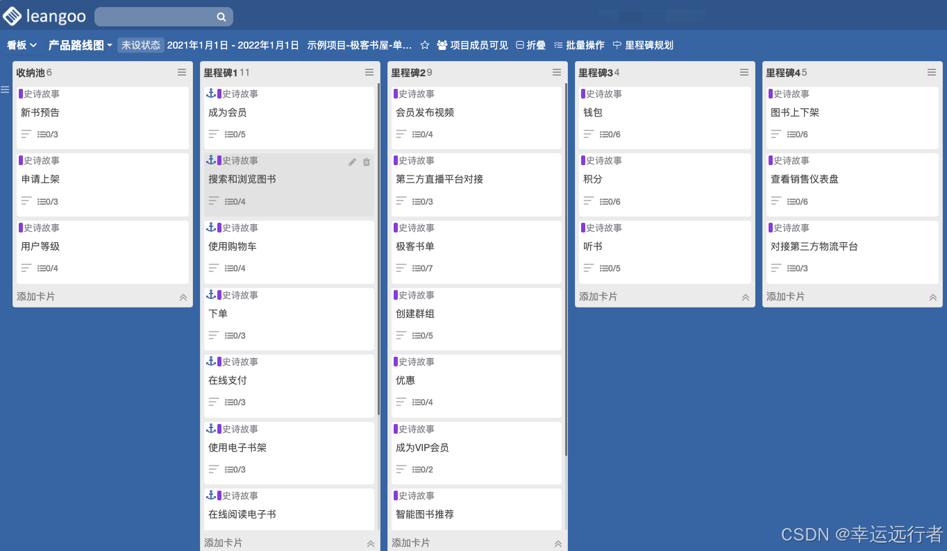Image resolution: width=947 pixels, height=551 pixels.
Task: Add a card to 收纳池
Action: (36, 296)
